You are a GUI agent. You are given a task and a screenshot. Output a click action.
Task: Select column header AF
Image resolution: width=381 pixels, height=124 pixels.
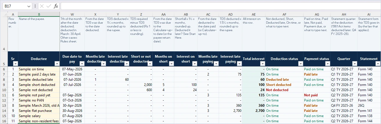[284, 14]
